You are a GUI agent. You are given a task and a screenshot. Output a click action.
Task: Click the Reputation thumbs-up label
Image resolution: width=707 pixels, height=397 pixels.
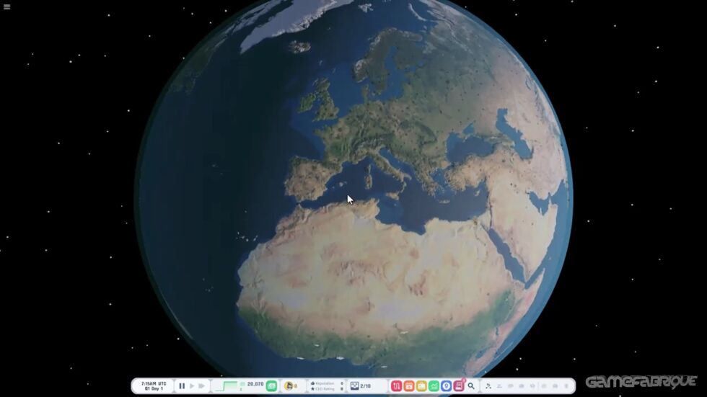(323, 383)
